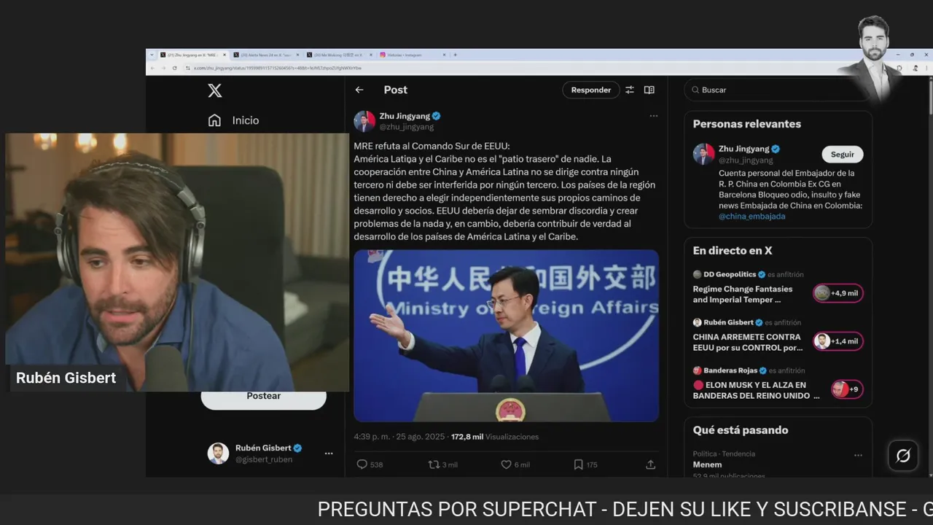Open the Ministry of Foreign Affairs photo
Image resolution: width=933 pixels, height=525 pixels.
(x=506, y=335)
